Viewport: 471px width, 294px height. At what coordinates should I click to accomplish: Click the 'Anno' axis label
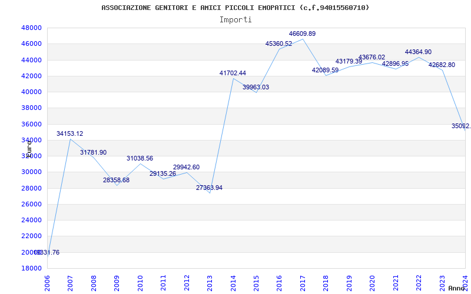point(457,289)
